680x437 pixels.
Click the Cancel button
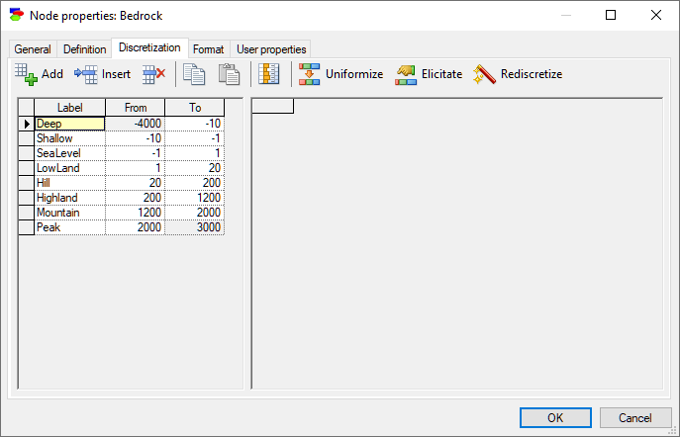pos(635,418)
